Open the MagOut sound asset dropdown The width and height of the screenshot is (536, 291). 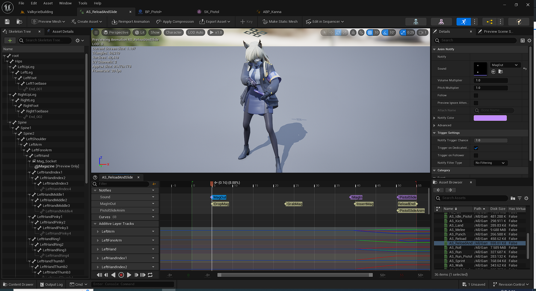coord(505,65)
